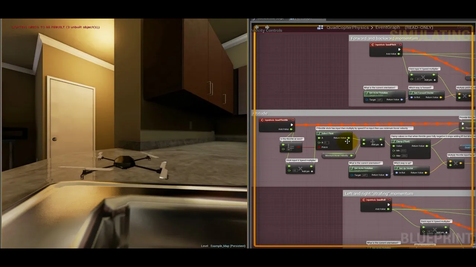Screen dimensions: 476x267
Task: Click the Axis Value pin on InputAxis QuadRoll
Action: (x=388, y=209)
